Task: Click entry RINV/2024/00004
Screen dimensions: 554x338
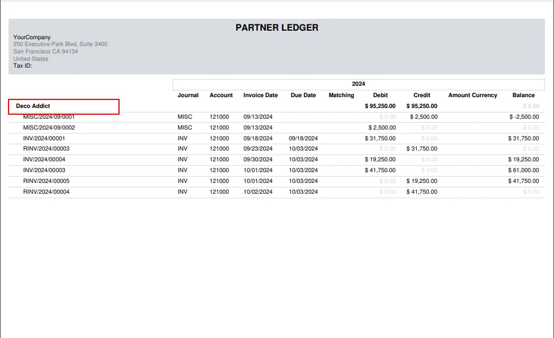Action: [46, 192]
